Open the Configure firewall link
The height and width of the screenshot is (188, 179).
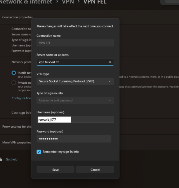[x=22, y=98]
